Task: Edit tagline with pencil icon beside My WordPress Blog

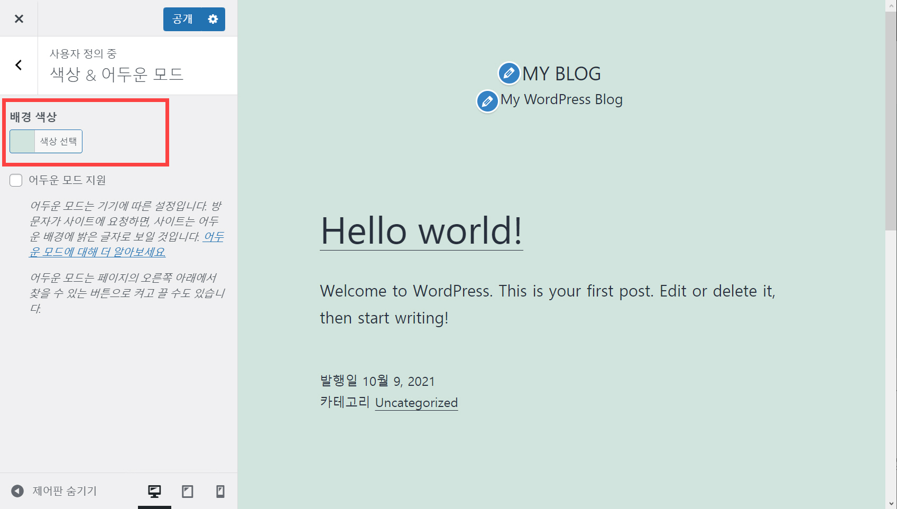Action: point(487,101)
